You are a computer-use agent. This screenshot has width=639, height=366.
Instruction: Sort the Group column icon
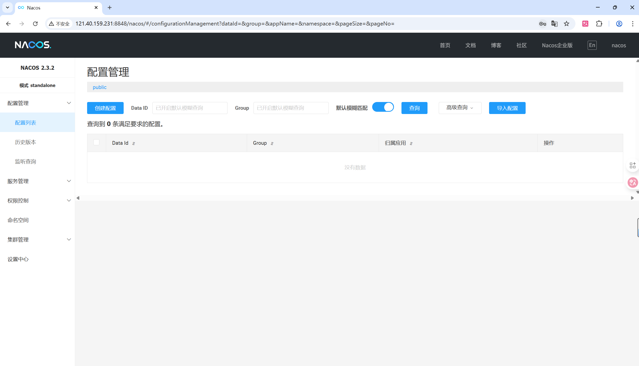272,143
